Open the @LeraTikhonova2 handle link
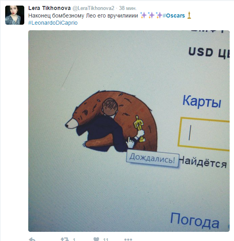Viewport: 234px width, 241px height. click(x=94, y=8)
